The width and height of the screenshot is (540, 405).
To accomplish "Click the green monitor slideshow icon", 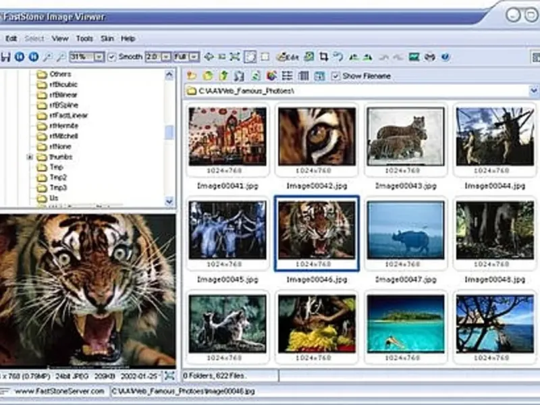I will tap(414, 57).
